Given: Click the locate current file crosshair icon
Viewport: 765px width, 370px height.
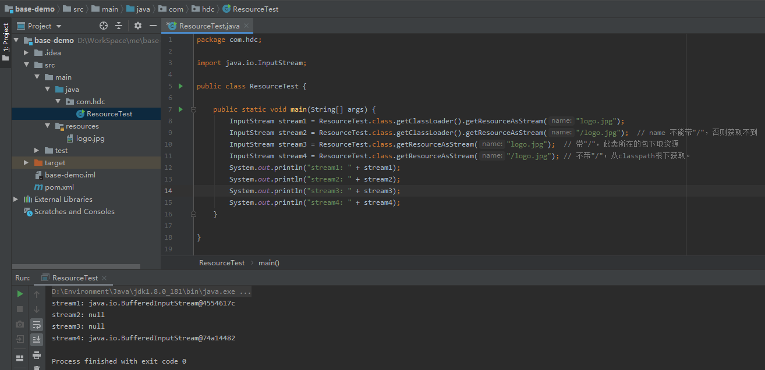Looking at the screenshot, I should [104, 26].
